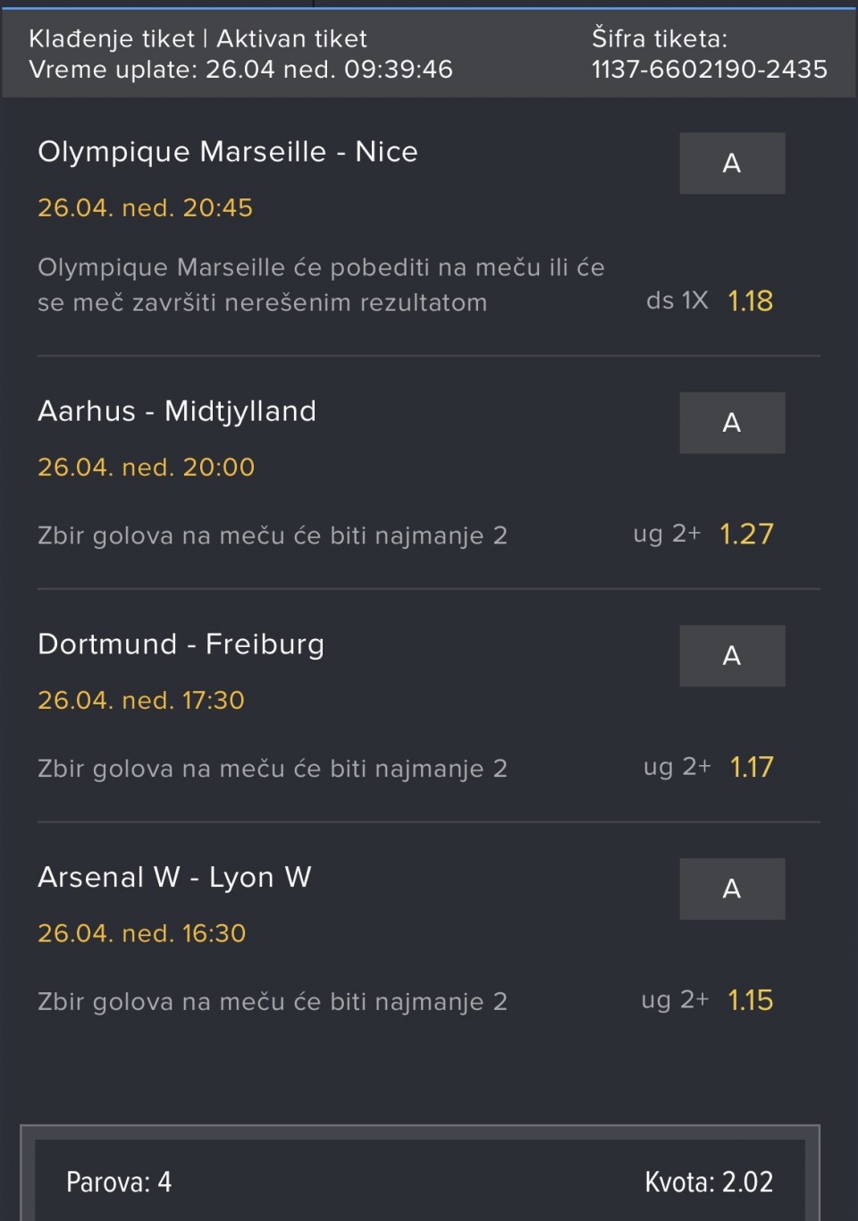Click the total Kvota: 2.02 label
This screenshot has height=1221, width=858.
click(x=708, y=1183)
